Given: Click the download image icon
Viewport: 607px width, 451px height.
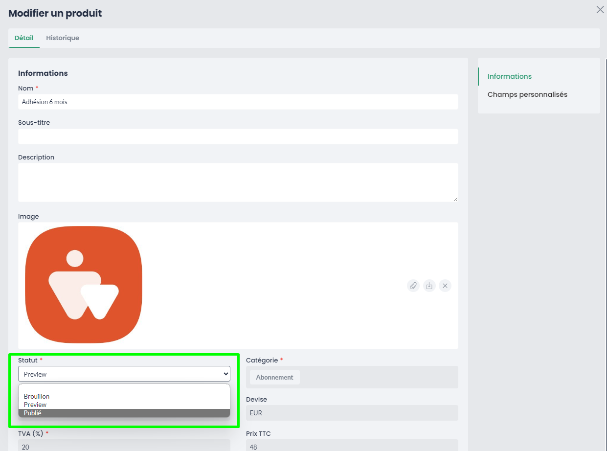Looking at the screenshot, I should pos(429,286).
